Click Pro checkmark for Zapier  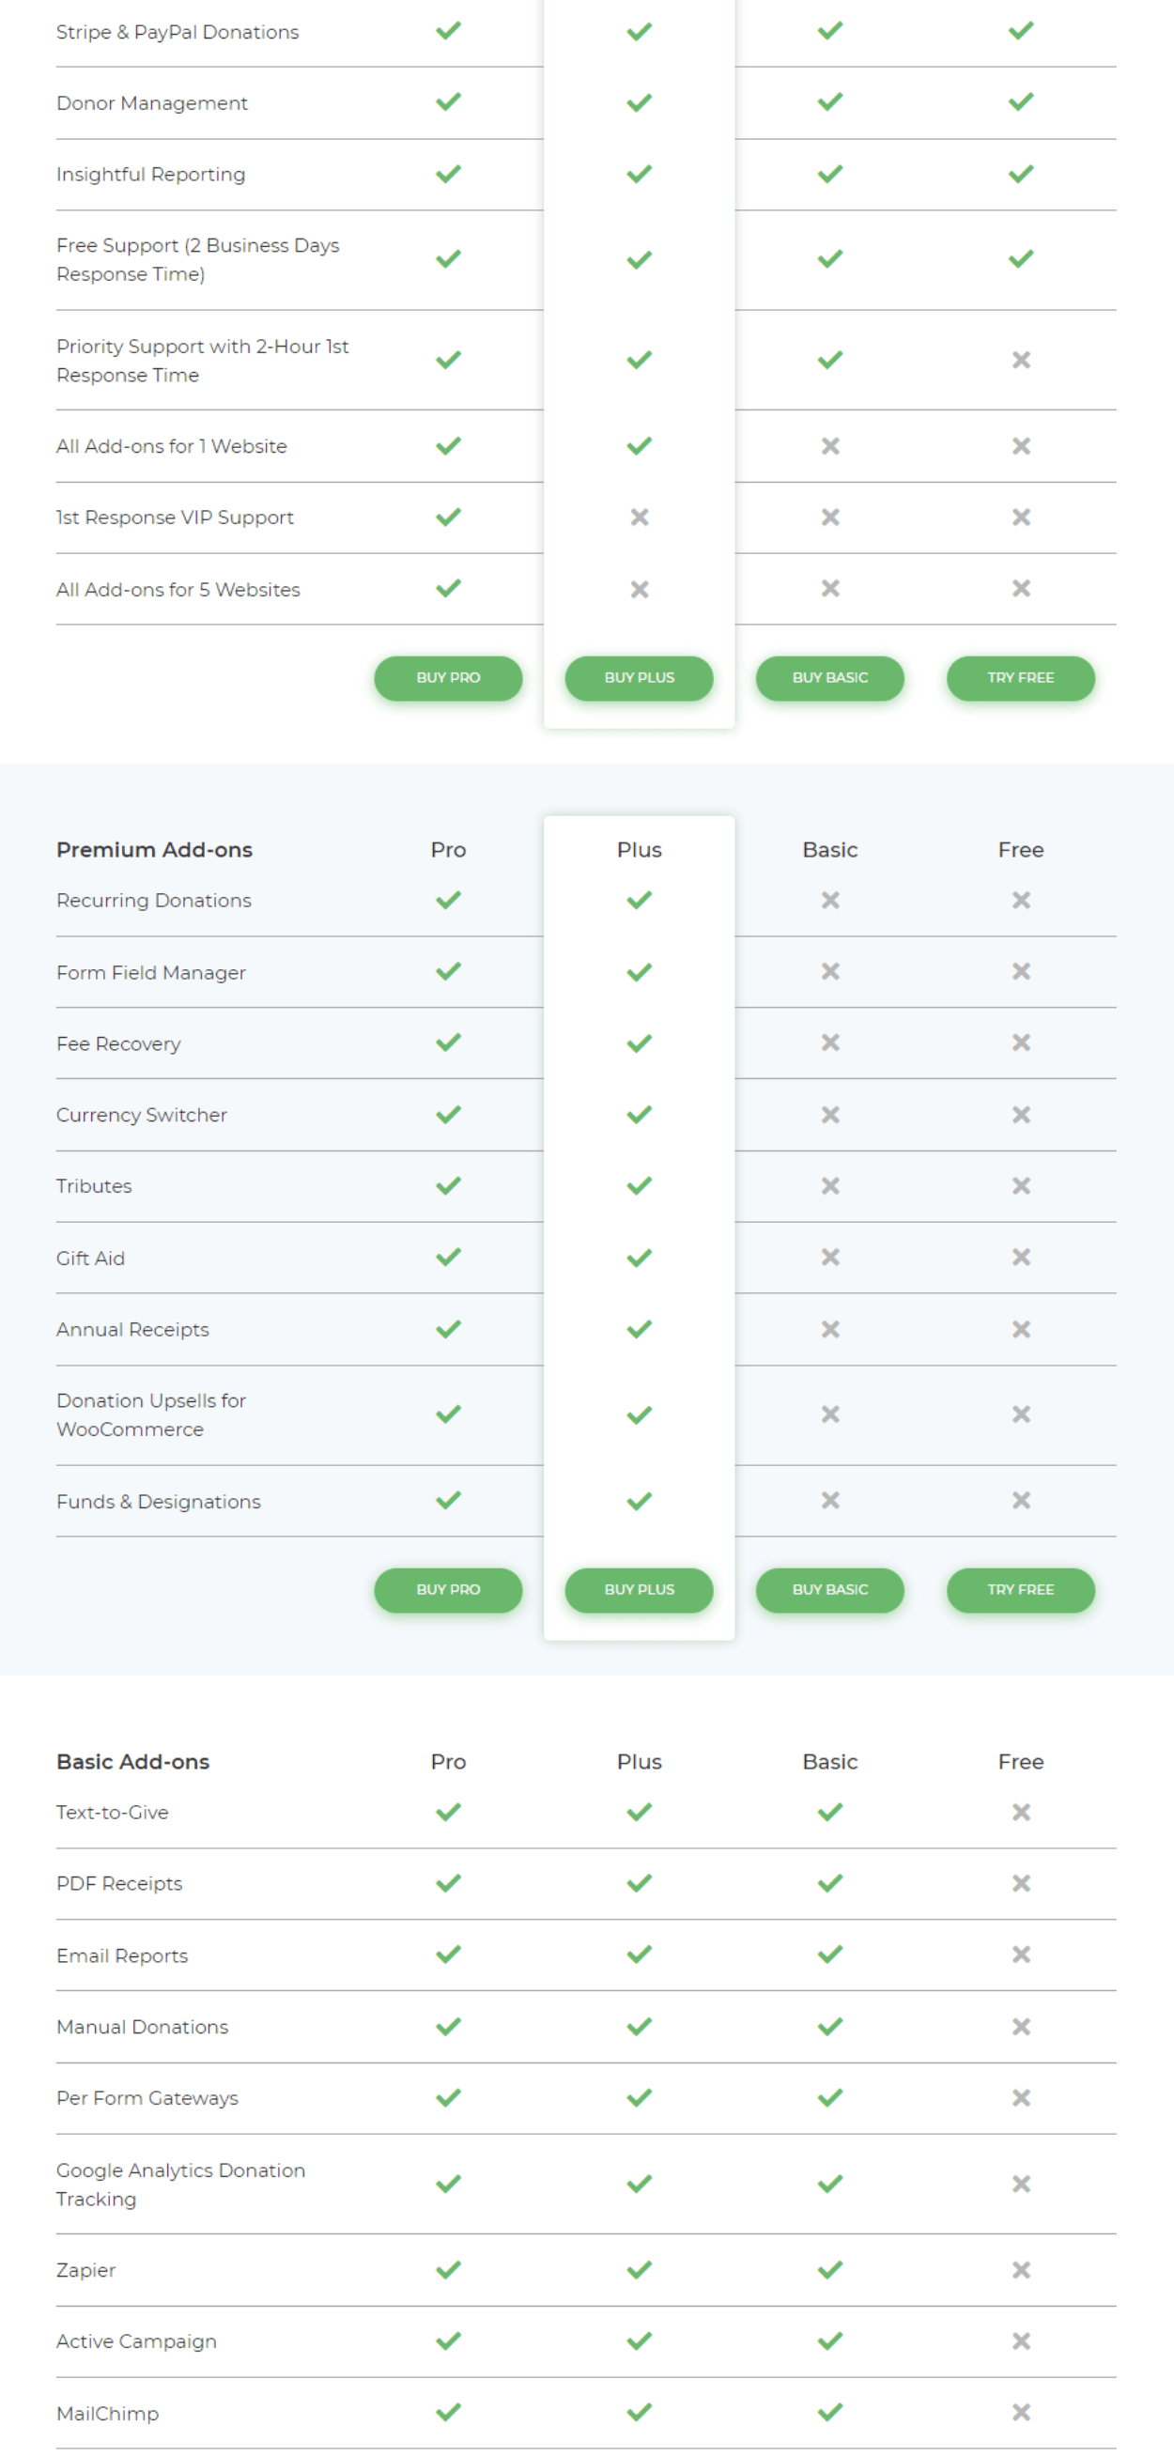[448, 2269]
